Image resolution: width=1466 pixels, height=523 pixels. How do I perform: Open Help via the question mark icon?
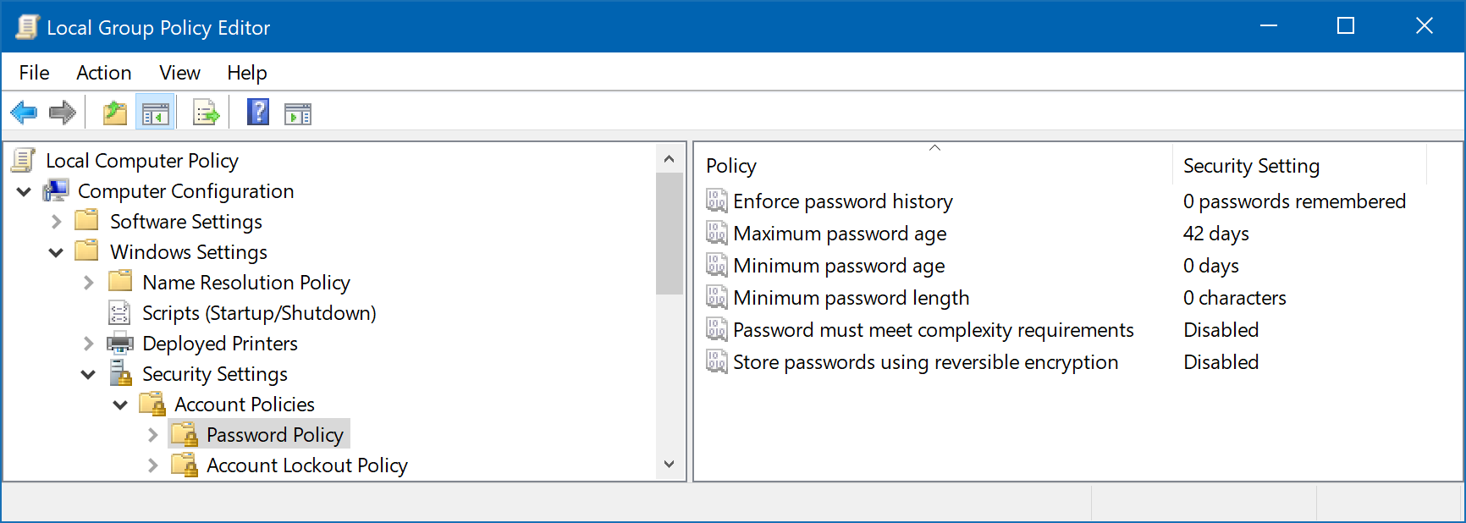pos(258,112)
